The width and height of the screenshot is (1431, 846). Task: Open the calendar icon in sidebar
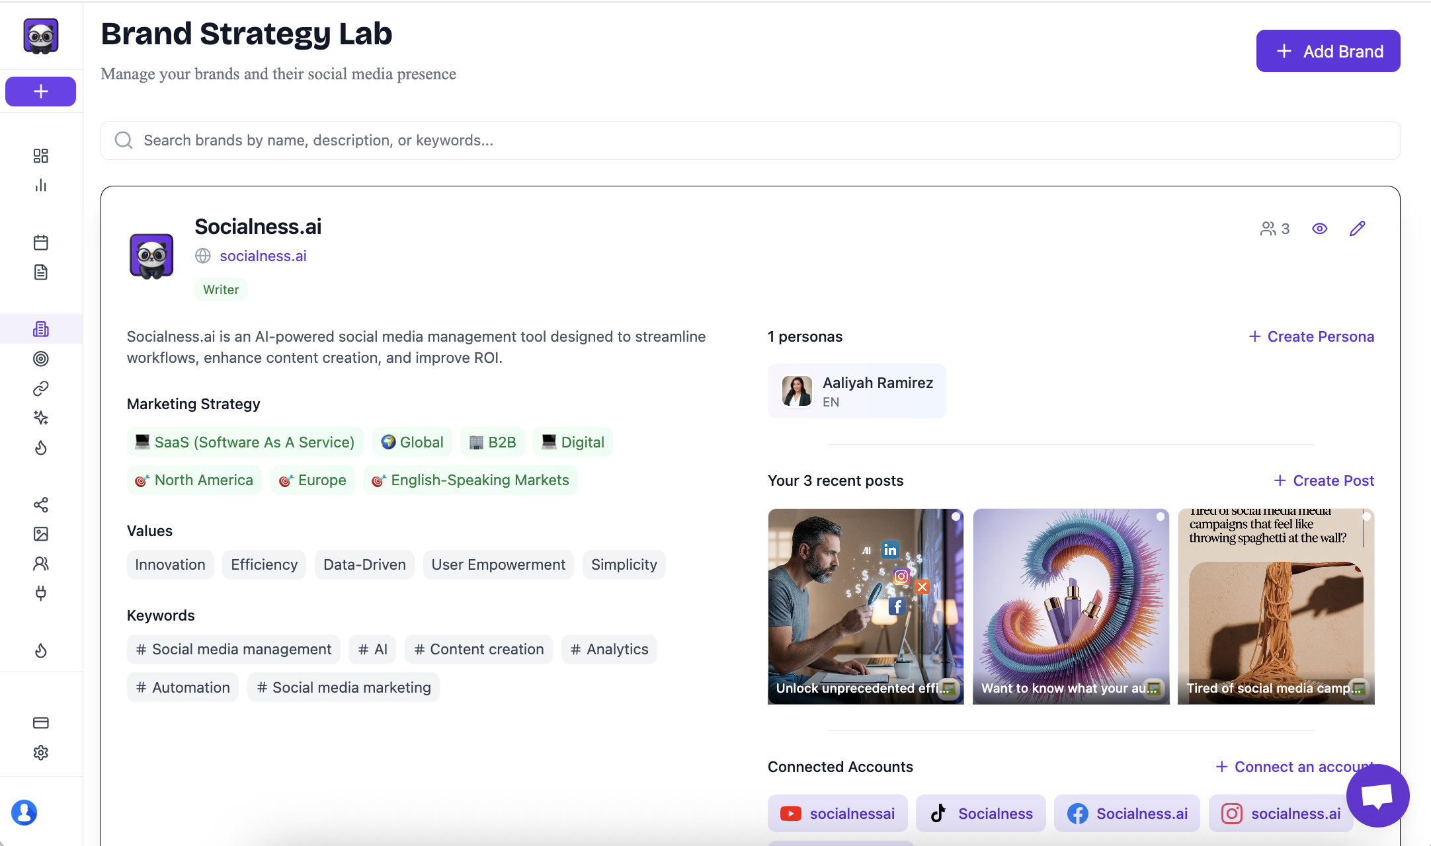coord(40,243)
